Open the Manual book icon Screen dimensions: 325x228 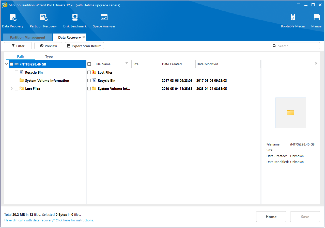(317, 17)
